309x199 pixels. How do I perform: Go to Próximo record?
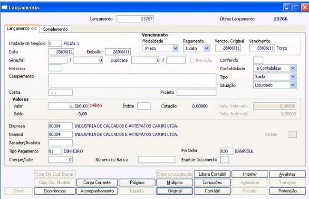(137, 182)
